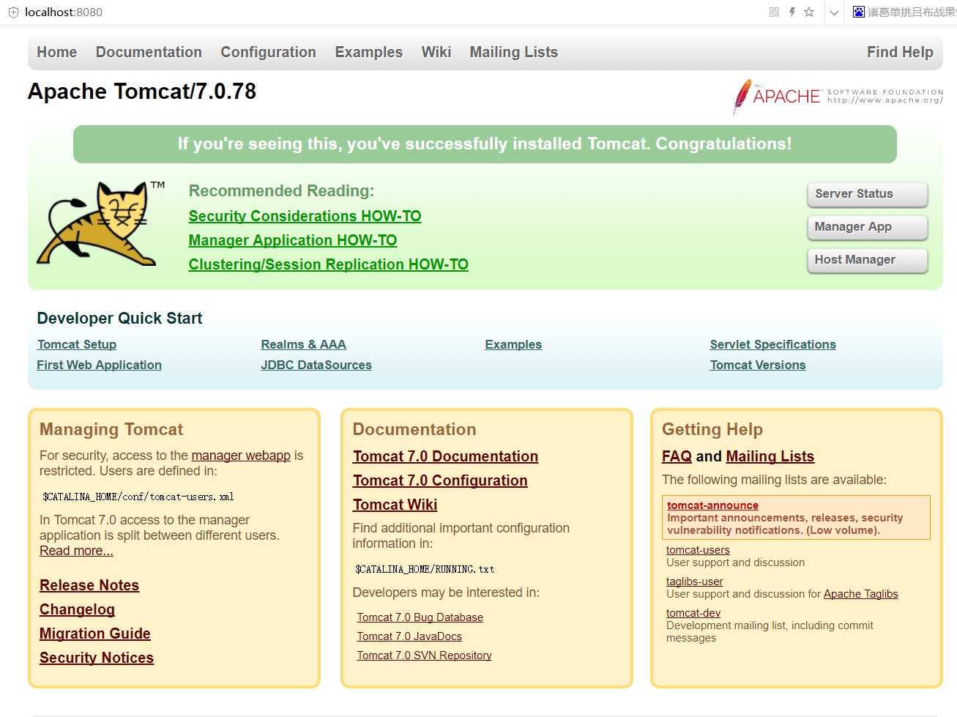This screenshot has height=717, width=957.
Task: Open Security Considerations HOW-TO link
Action: pyautogui.click(x=305, y=216)
